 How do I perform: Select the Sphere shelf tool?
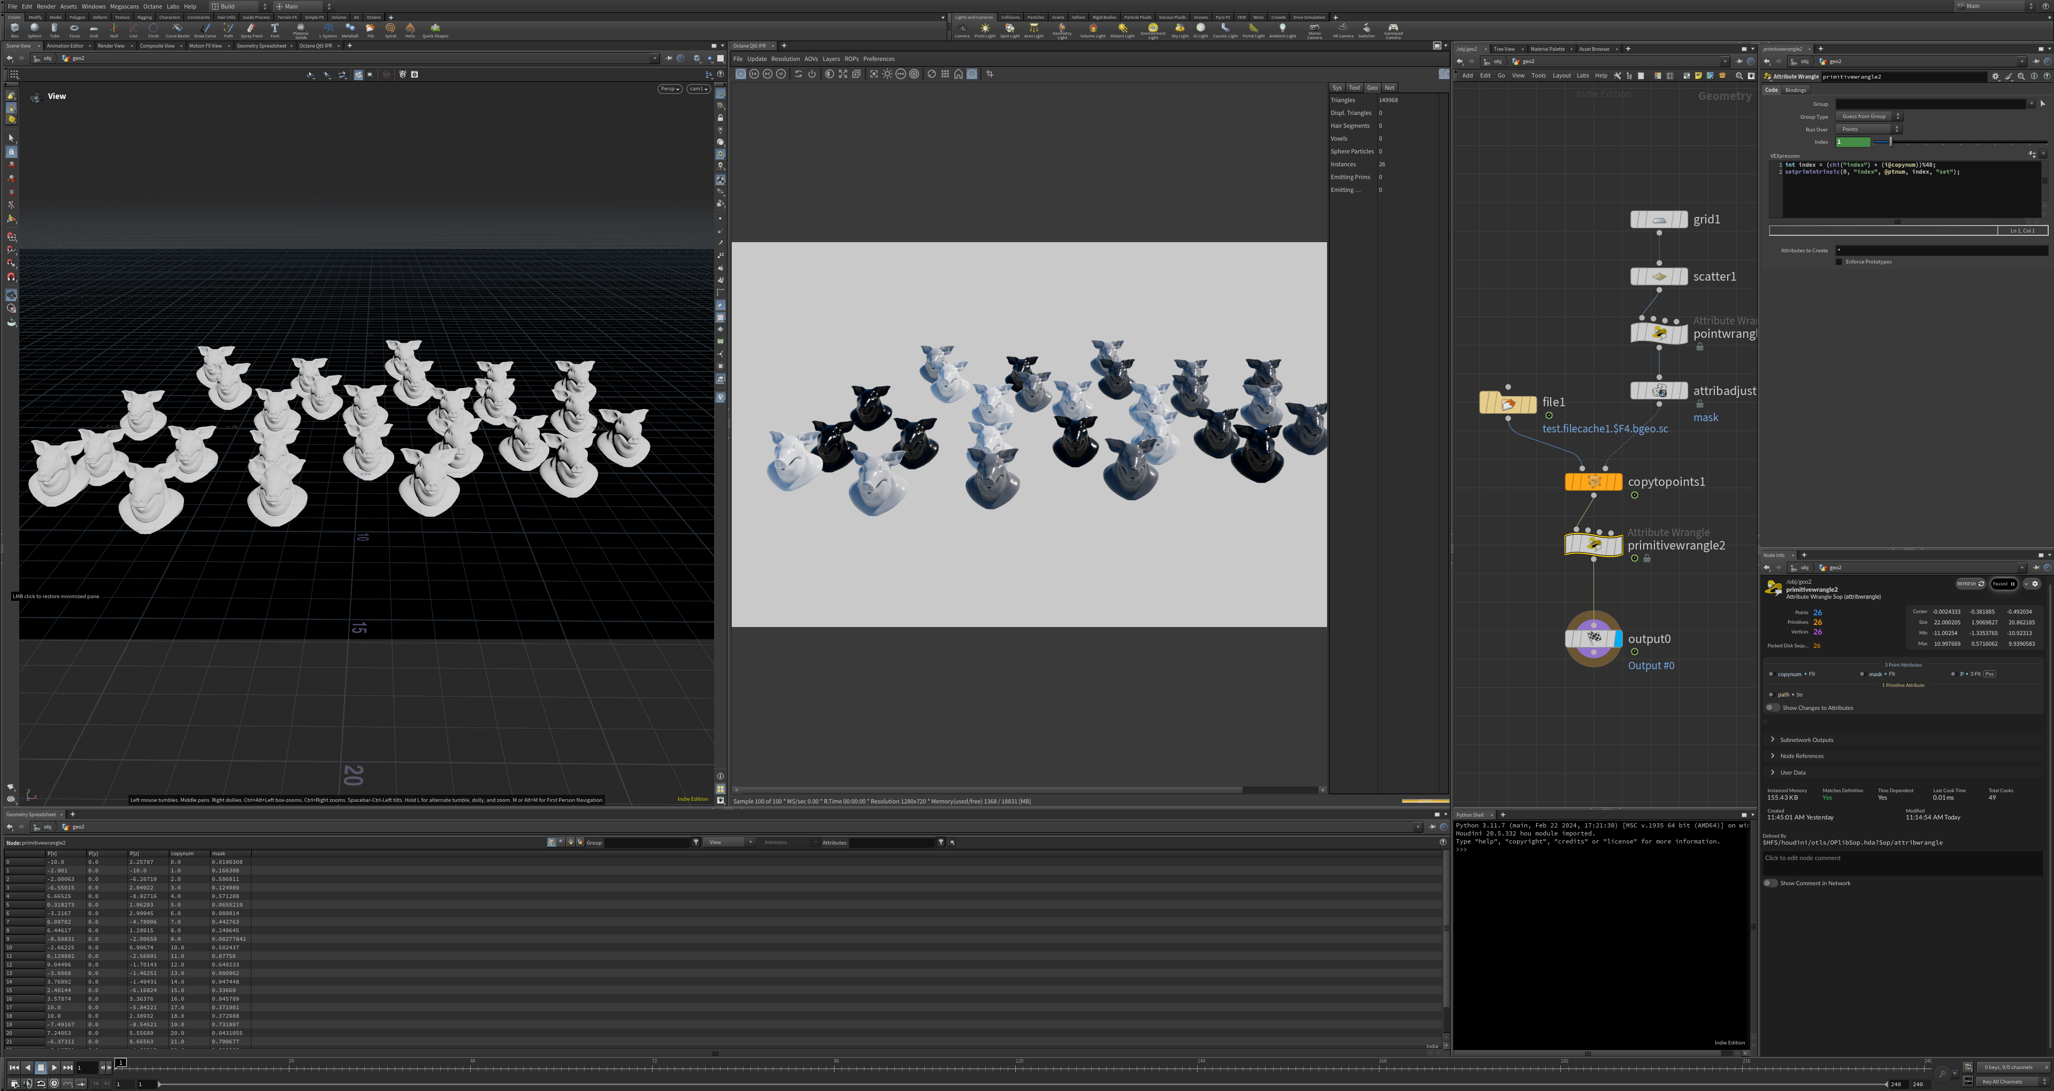pos(34,29)
